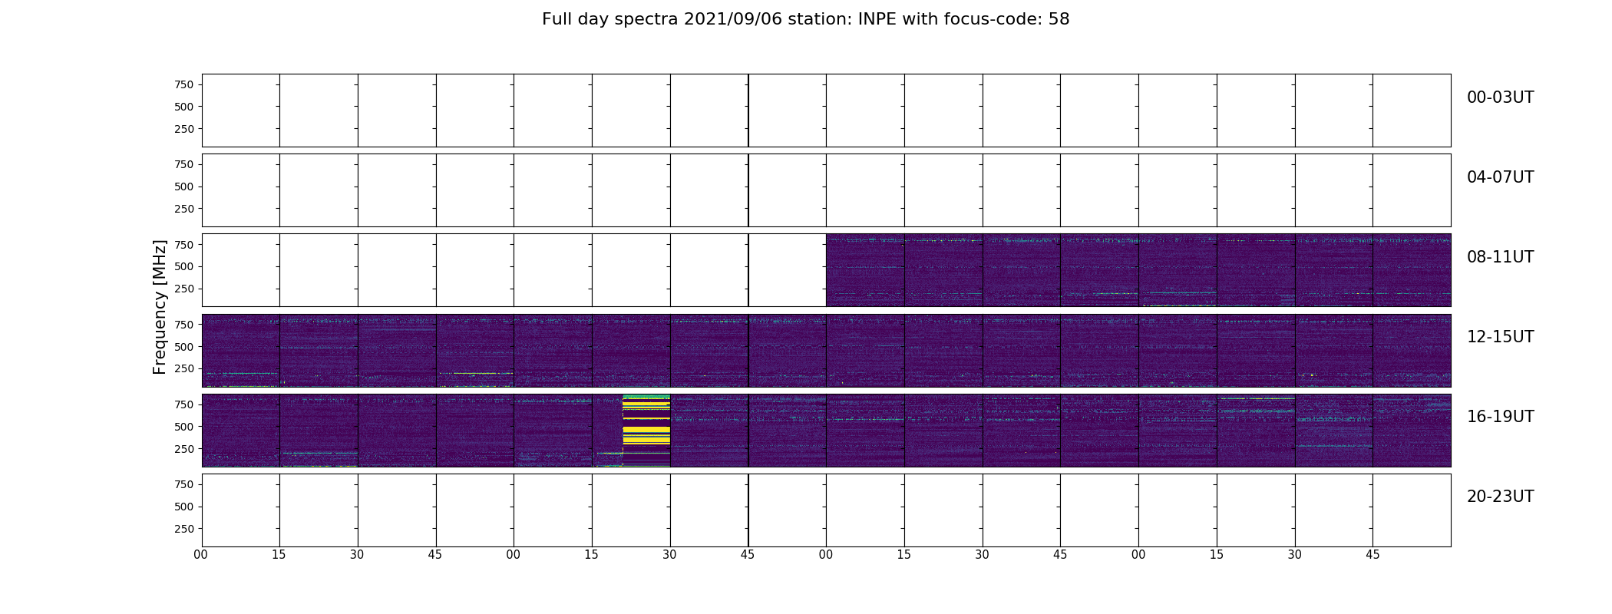This screenshot has height=614, width=1612.
Task: Click the 250 tick of the 20-23UT panel
Action: (x=183, y=529)
